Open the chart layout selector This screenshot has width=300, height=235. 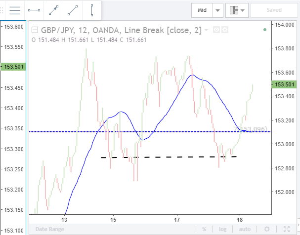coord(237,10)
